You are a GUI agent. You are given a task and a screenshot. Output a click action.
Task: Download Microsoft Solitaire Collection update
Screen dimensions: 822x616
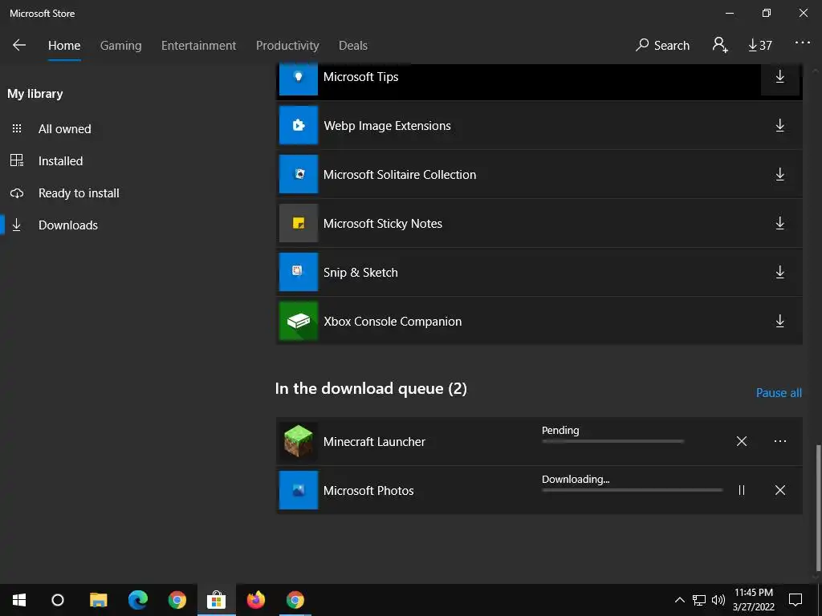click(780, 174)
